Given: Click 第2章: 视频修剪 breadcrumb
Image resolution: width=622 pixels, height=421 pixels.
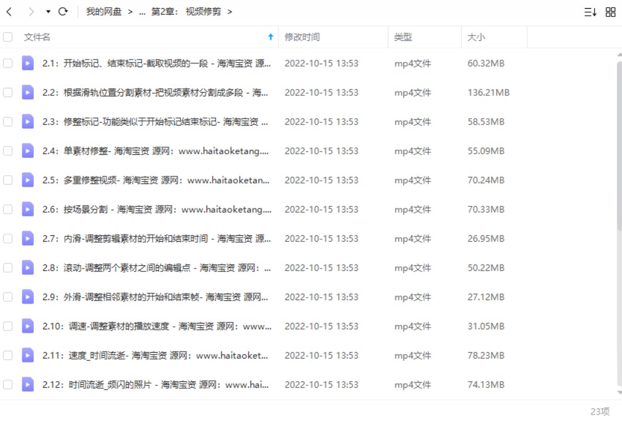Looking at the screenshot, I should [186, 12].
